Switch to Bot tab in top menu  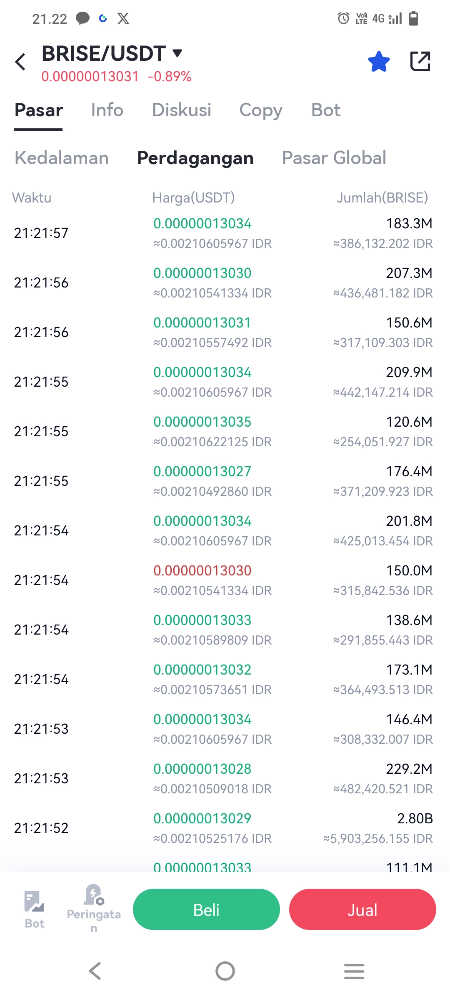pos(326,110)
